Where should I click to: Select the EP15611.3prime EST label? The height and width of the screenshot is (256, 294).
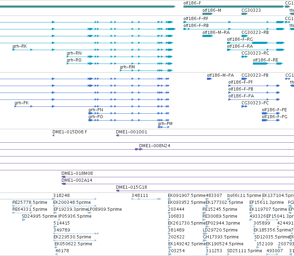tap(267, 202)
